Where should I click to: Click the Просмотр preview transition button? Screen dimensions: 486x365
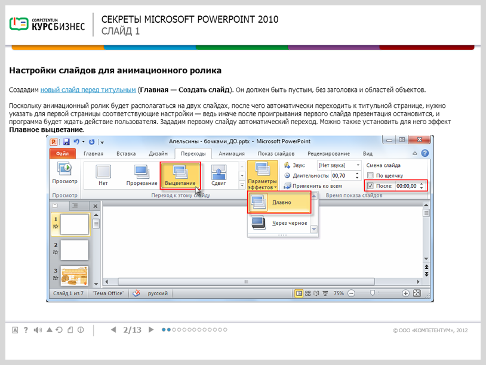point(64,174)
